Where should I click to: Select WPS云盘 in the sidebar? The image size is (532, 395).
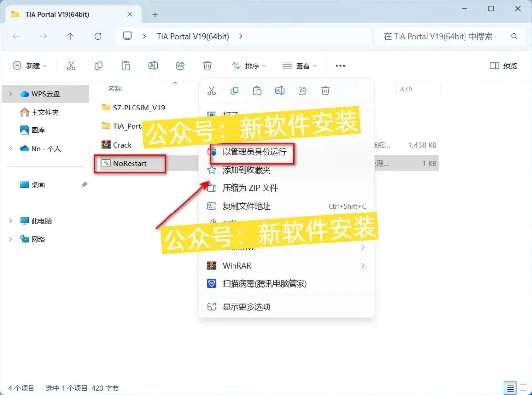point(45,94)
